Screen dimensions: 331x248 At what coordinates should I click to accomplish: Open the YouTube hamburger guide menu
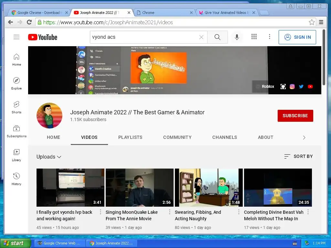(16, 37)
